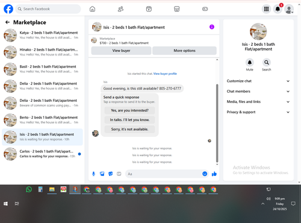The image size is (301, 223).
Task: Open Hinako's conversation in the list
Action: click(42, 52)
